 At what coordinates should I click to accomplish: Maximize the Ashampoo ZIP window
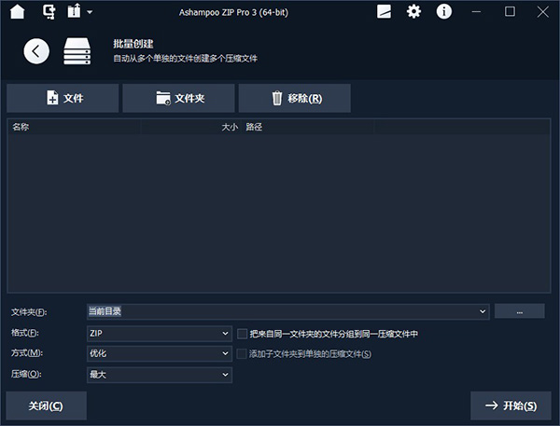coord(510,12)
